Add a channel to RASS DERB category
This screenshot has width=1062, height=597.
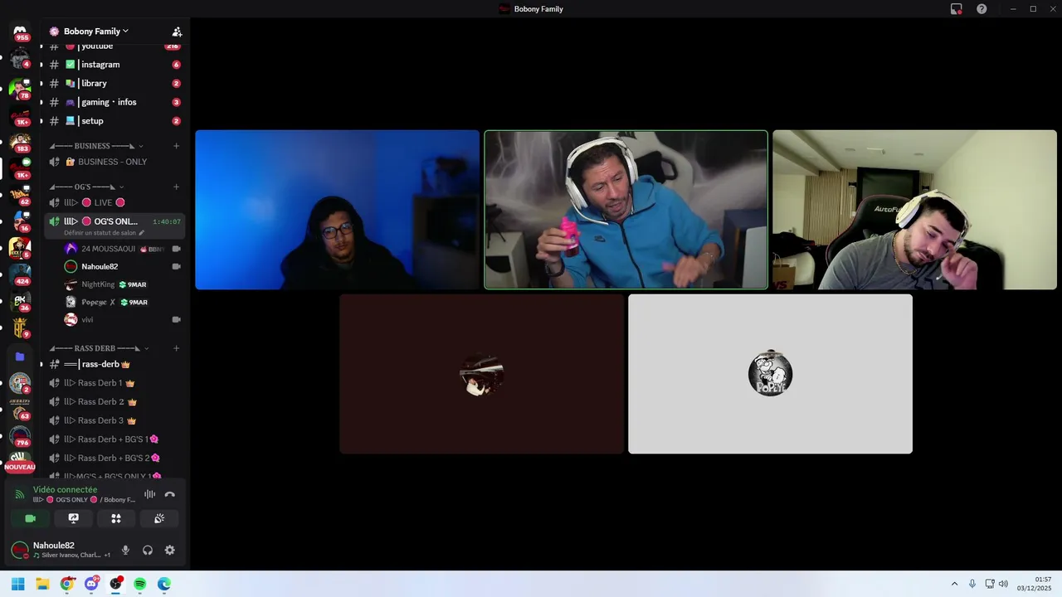pos(176,348)
